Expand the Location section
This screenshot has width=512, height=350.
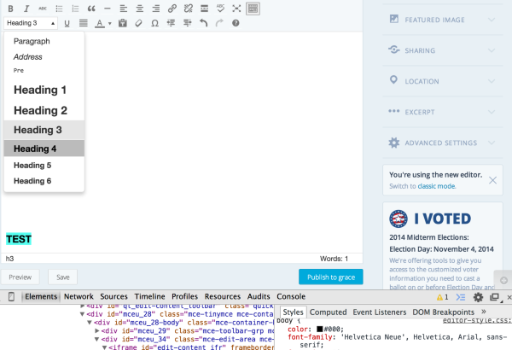coord(442,81)
